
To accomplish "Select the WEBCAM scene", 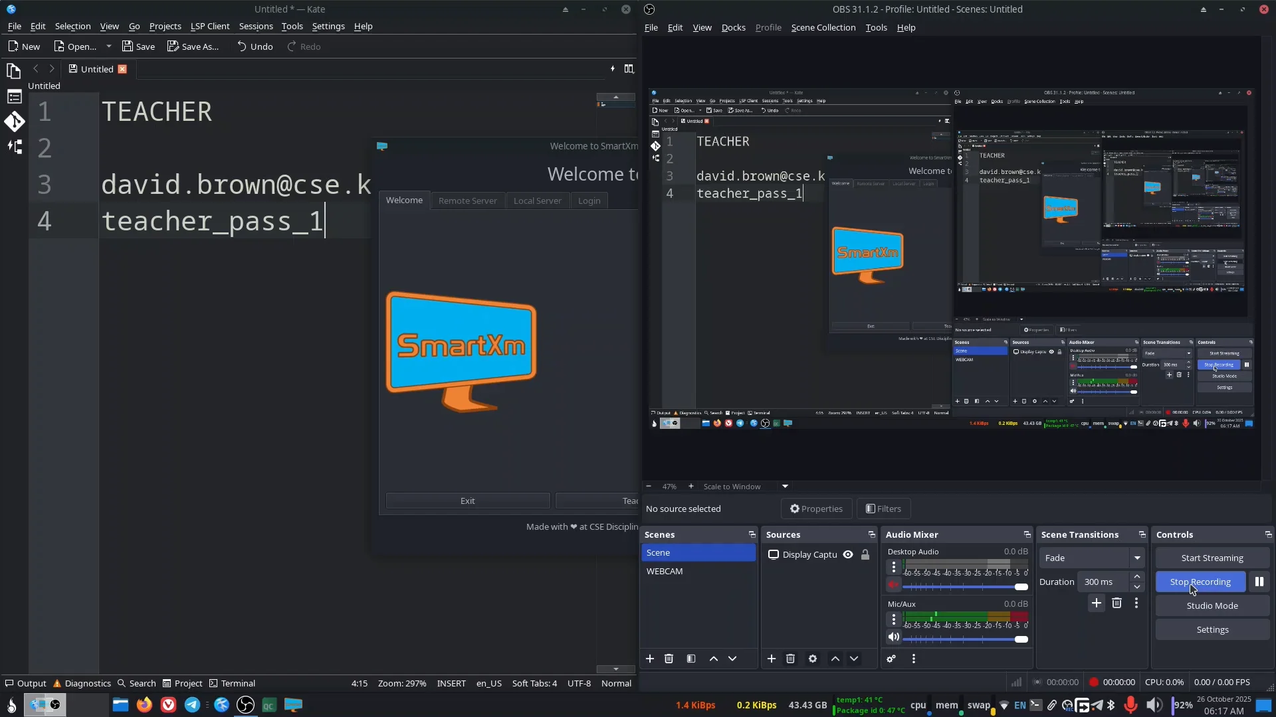I will click(x=698, y=571).
